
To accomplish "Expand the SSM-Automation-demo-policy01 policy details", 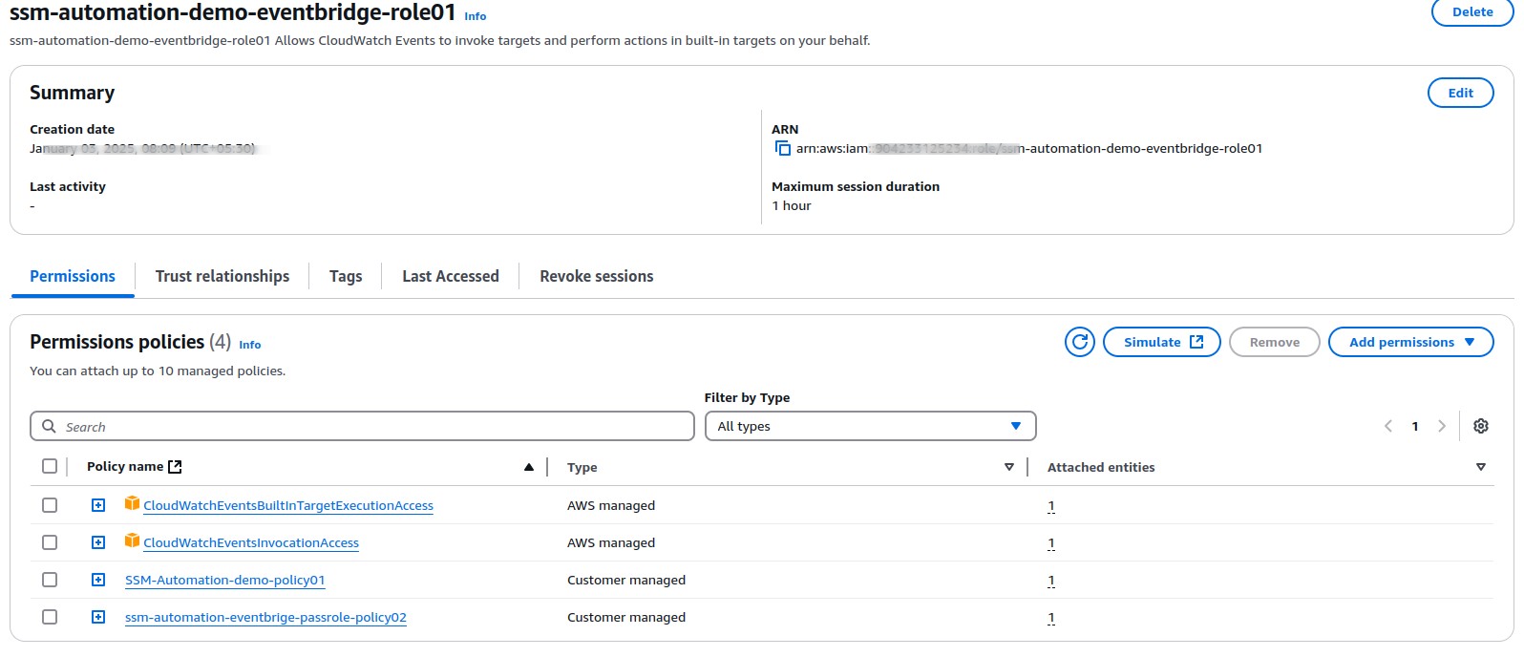I will [x=98, y=580].
